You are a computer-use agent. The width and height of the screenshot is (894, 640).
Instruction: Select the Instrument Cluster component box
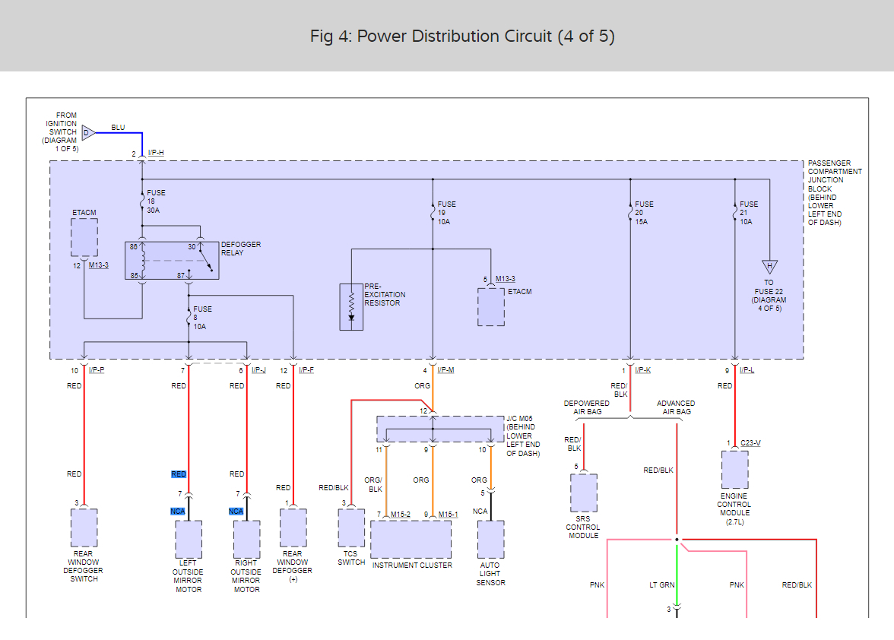pos(411,540)
